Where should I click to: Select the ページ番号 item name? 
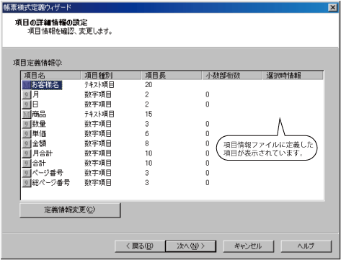(x=48, y=173)
